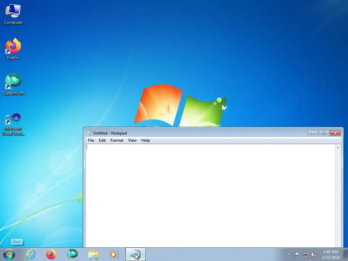Click the "Untitled - Notepad" title text
This screenshot has height=261, width=348.
pos(110,133)
